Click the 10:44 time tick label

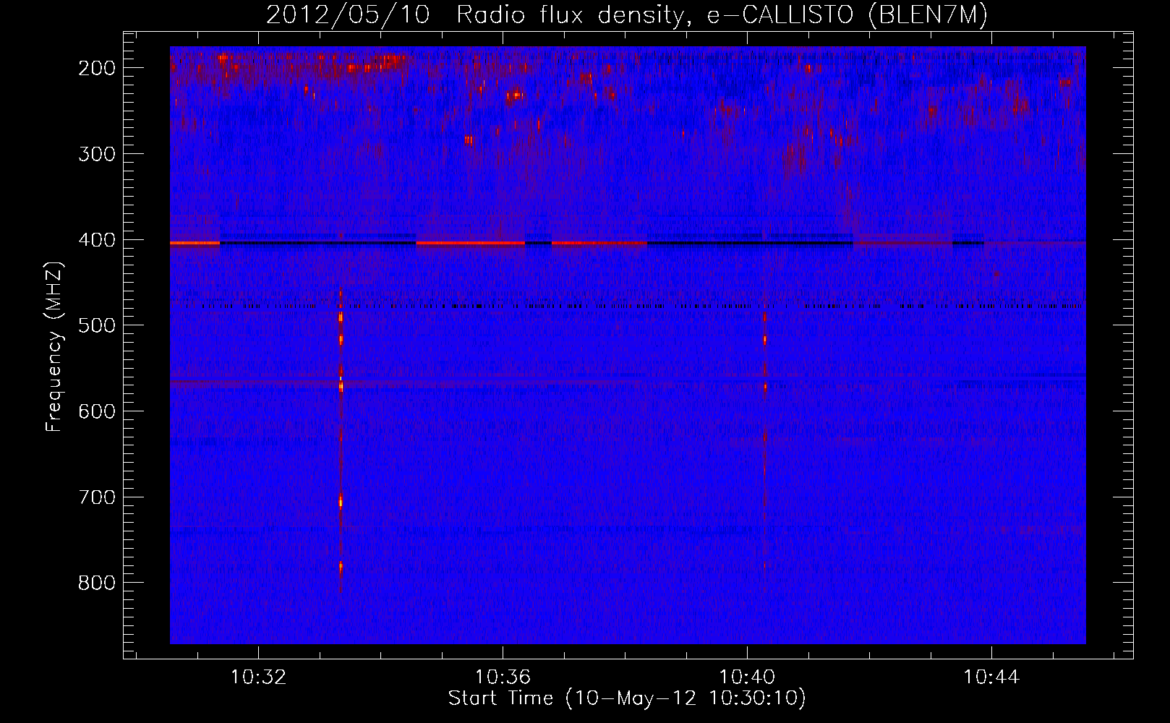(991, 677)
